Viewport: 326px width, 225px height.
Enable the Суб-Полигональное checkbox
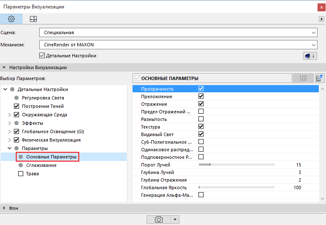coord(201,142)
